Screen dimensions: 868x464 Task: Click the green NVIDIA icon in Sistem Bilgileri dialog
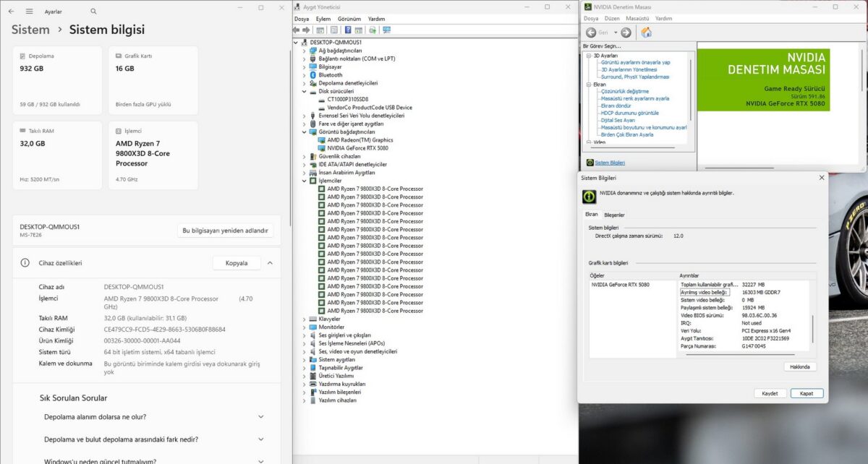point(590,197)
